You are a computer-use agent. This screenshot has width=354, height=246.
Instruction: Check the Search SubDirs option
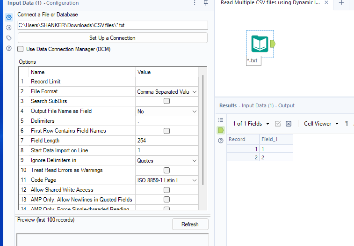[166, 101]
